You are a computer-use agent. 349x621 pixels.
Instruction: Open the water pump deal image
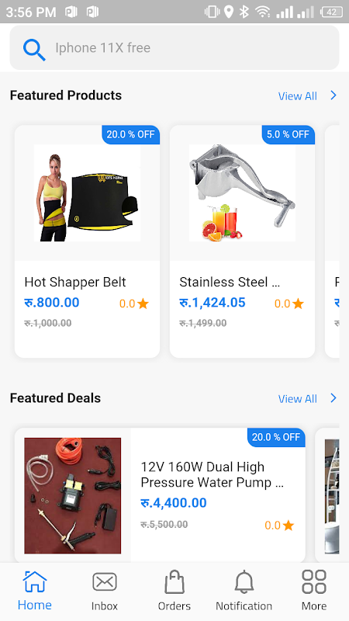(x=73, y=495)
